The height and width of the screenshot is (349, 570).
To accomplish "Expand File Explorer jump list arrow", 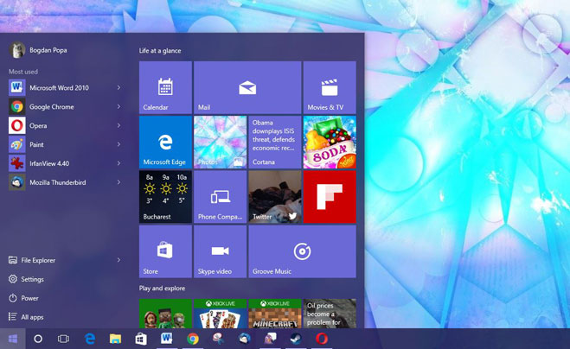I will (118, 260).
